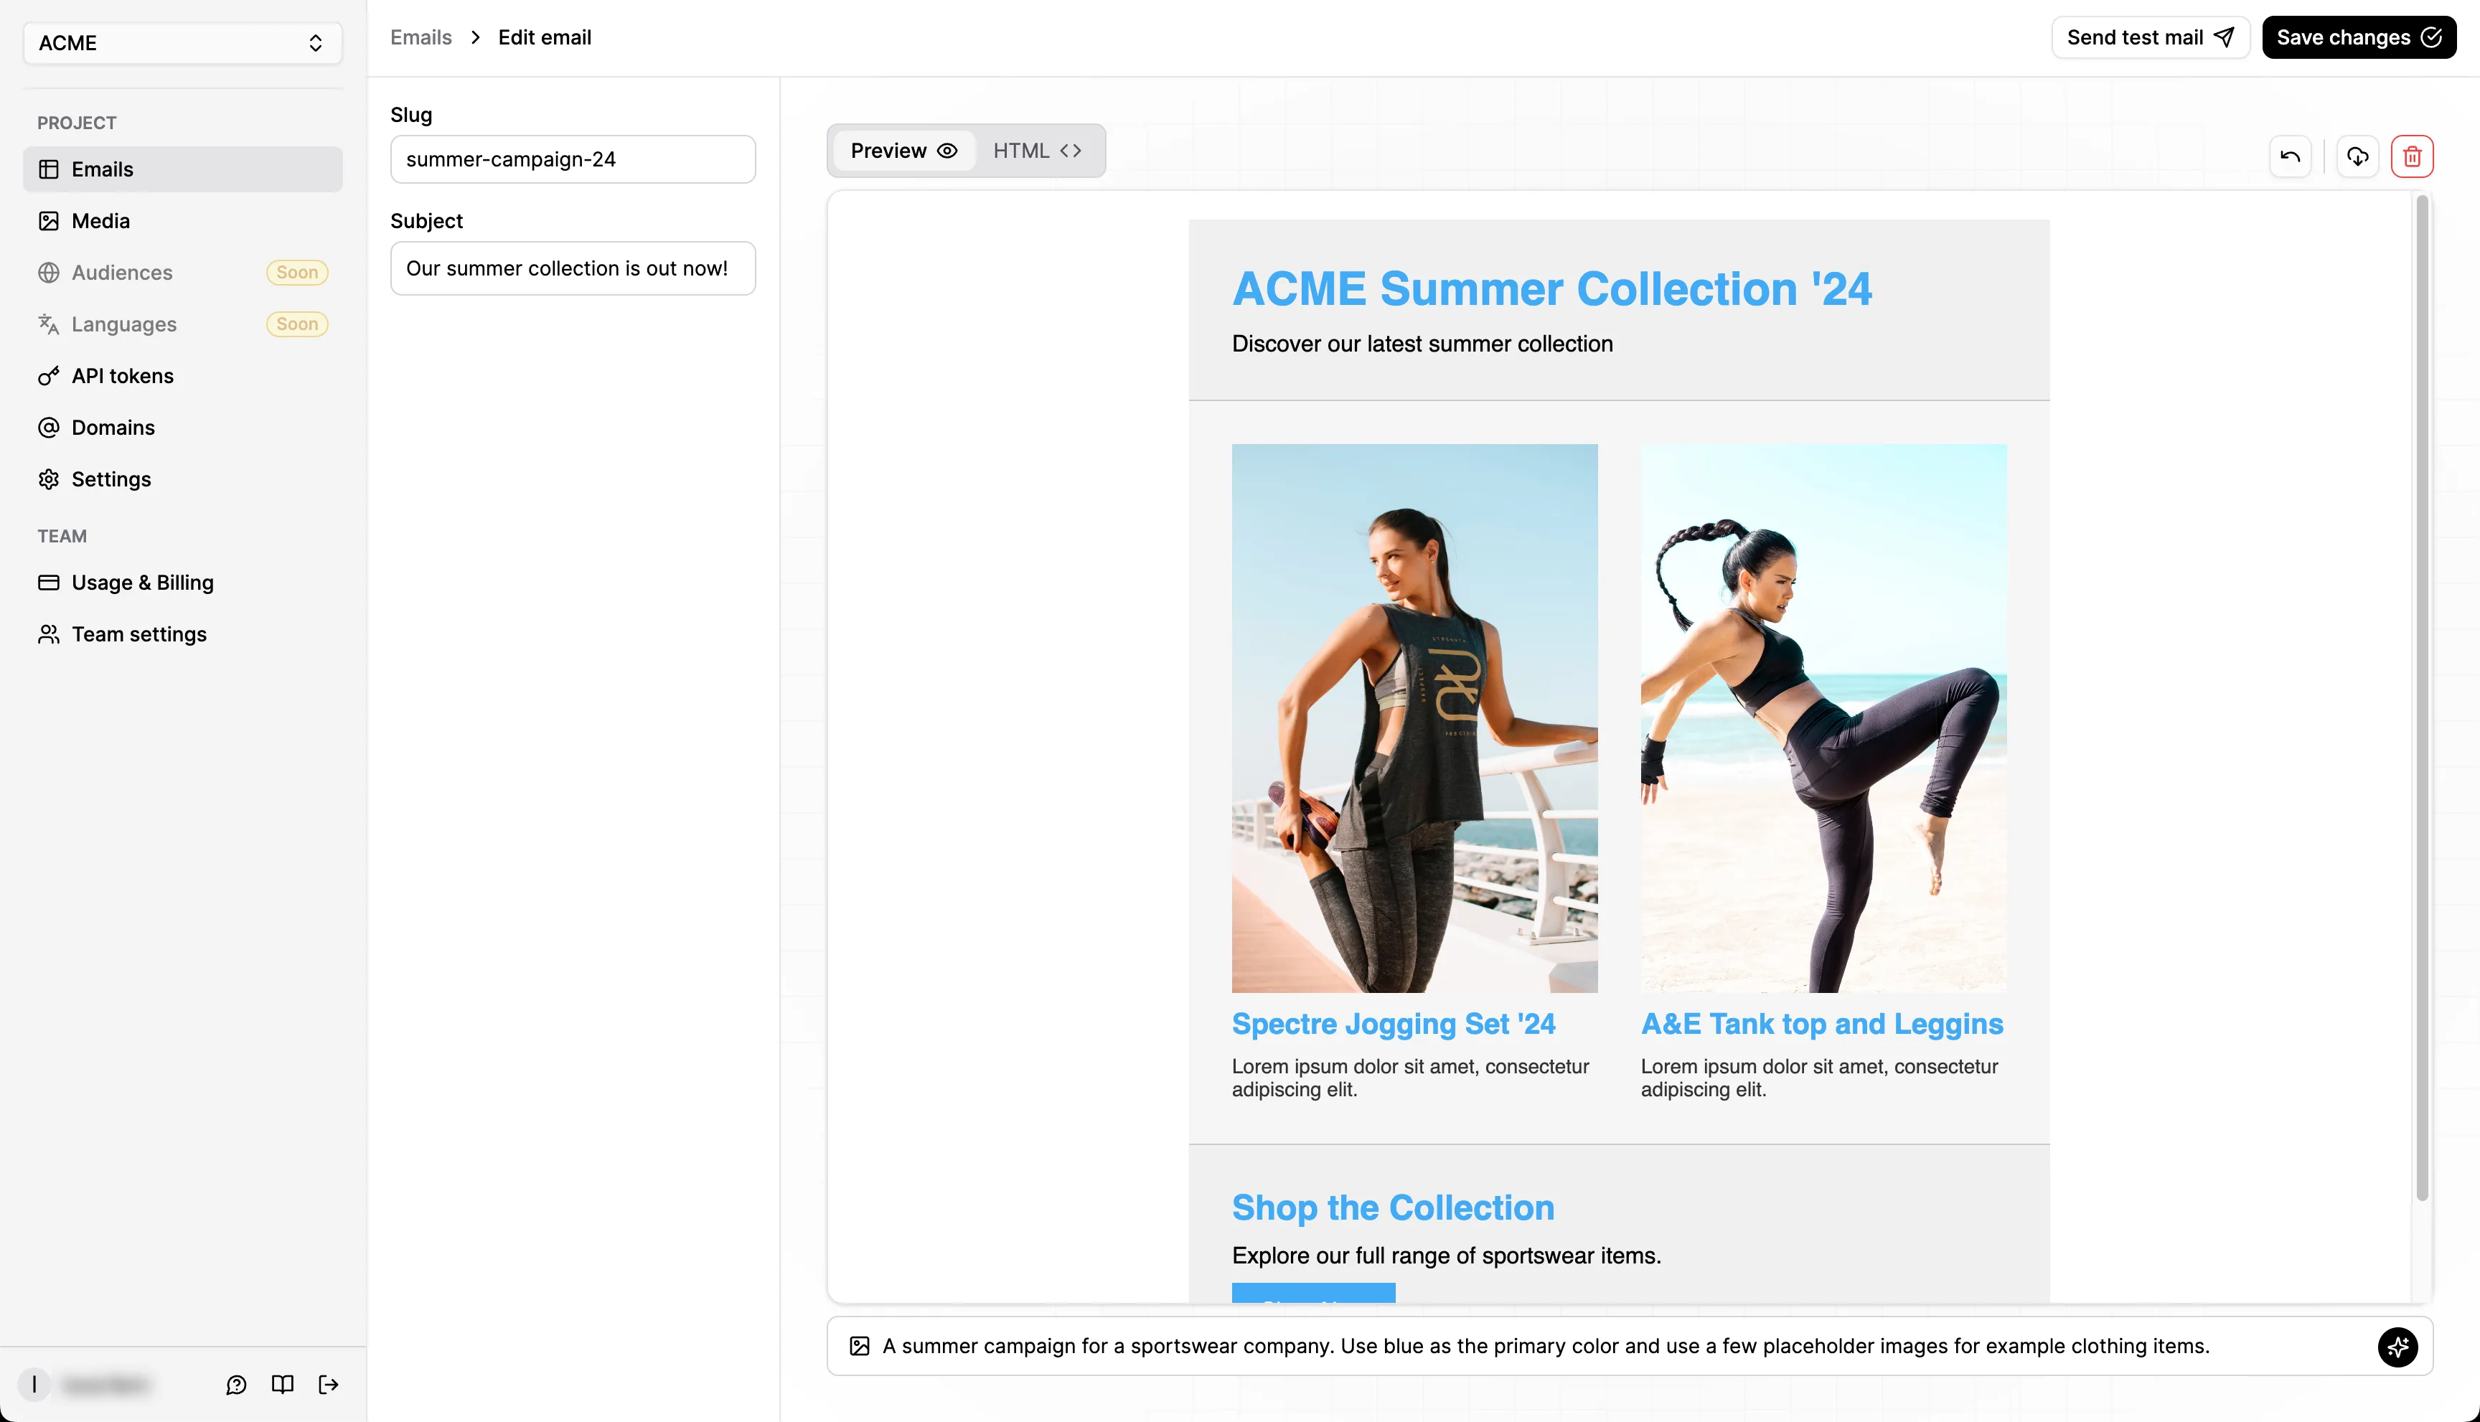Toggle the Preview eye icon
The image size is (2480, 1422).
click(x=947, y=150)
